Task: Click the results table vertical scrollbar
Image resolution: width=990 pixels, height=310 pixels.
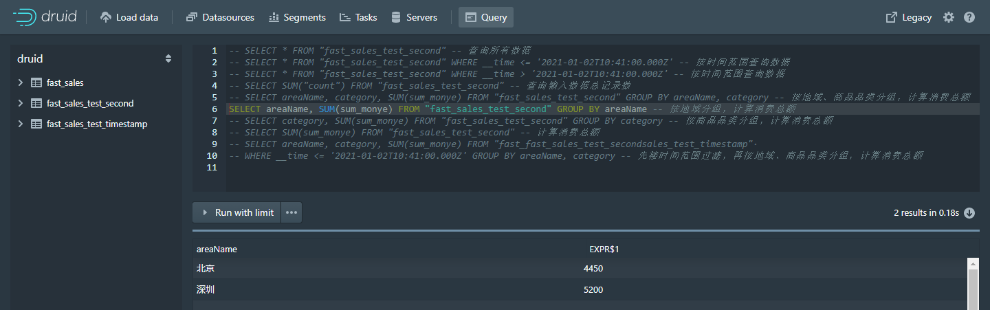Action: (973, 283)
